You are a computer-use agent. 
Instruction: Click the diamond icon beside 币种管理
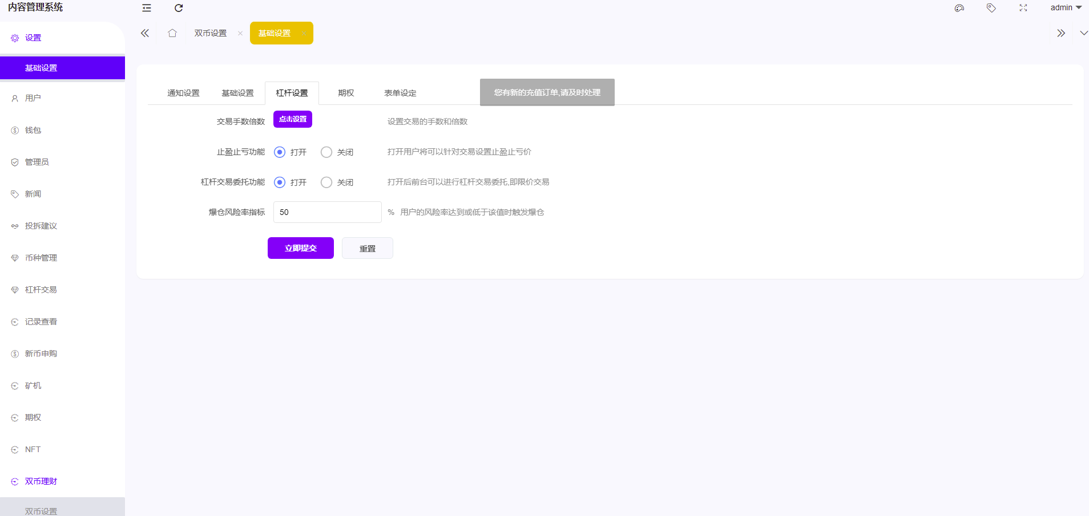[15, 258]
